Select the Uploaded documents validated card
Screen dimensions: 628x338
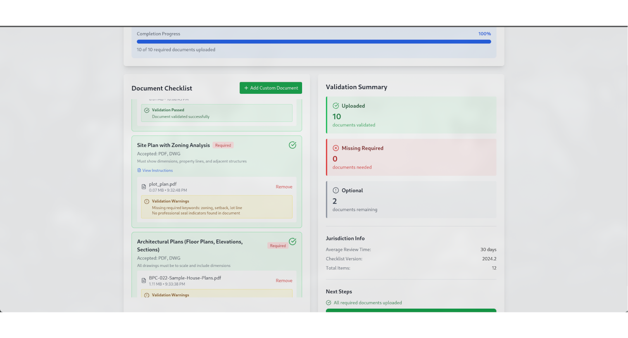click(411, 115)
